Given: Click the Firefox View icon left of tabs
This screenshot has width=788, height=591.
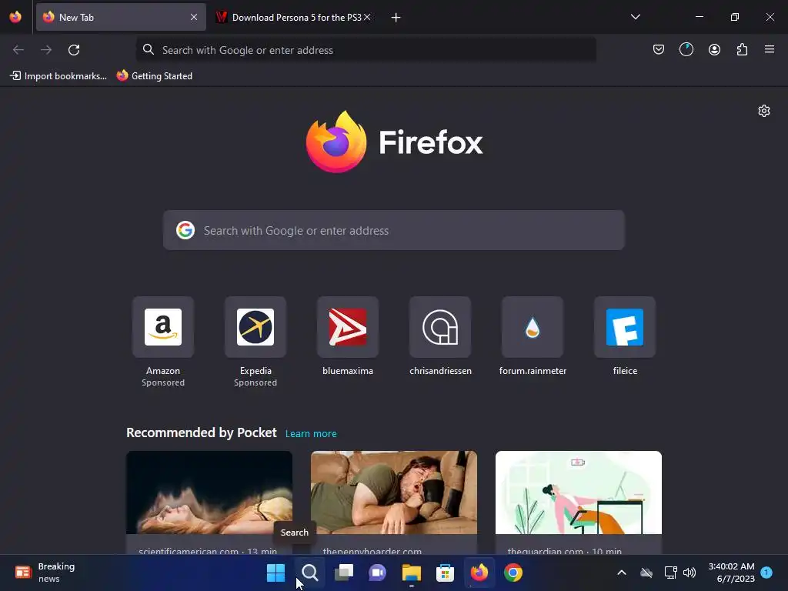Looking at the screenshot, I should tap(15, 17).
